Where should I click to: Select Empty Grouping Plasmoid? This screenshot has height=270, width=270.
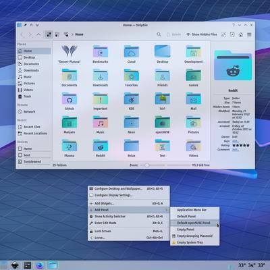[194, 236]
